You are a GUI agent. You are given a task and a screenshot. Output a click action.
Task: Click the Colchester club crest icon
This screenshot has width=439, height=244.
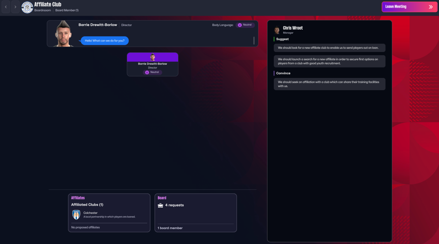tap(76, 215)
